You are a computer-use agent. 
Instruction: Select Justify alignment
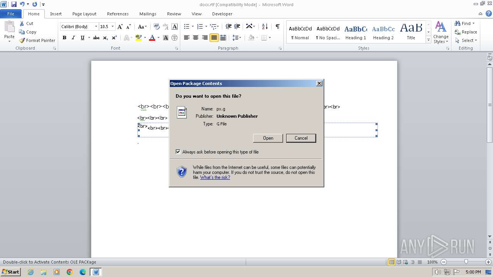tap(214, 38)
